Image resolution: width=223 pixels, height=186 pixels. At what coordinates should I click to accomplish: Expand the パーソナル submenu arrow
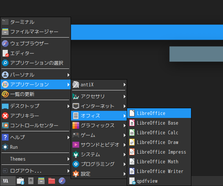pyautogui.click(x=68, y=75)
